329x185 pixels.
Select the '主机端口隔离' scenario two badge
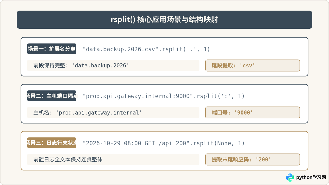pos(52,96)
